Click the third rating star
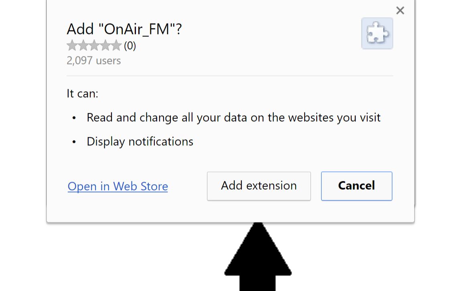The width and height of the screenshot is (475, 291). (x=94, y=46)
